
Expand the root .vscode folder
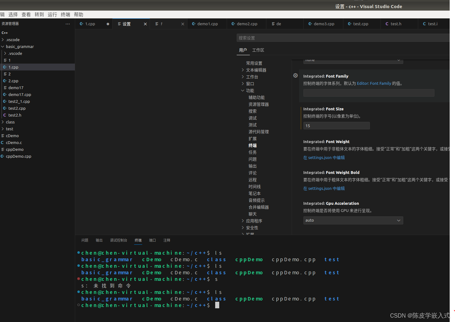3,40
